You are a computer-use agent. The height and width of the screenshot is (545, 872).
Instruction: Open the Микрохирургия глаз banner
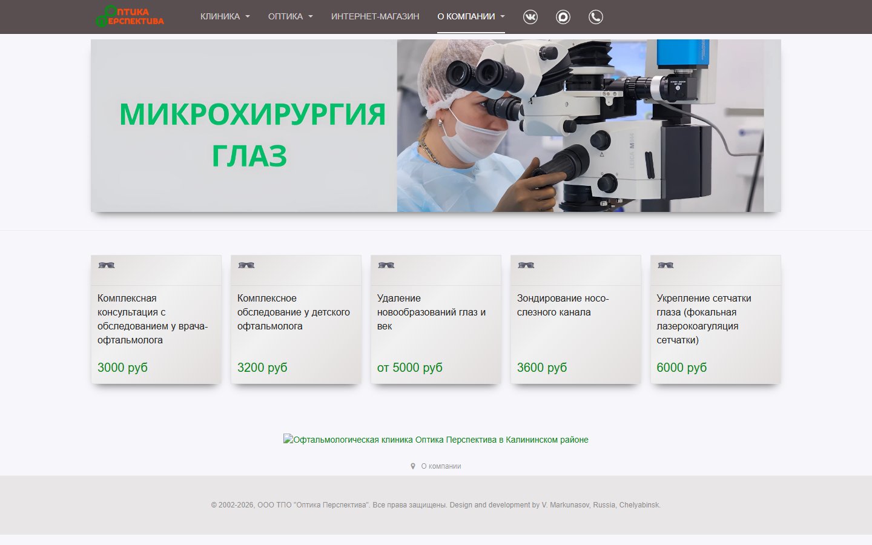[x=436, y=126]
